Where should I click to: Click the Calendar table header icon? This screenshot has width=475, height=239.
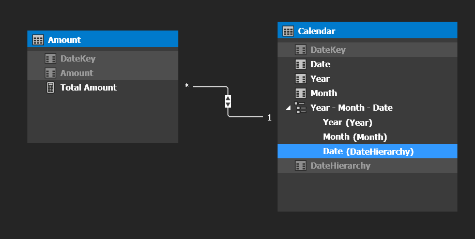coord(288,31)
